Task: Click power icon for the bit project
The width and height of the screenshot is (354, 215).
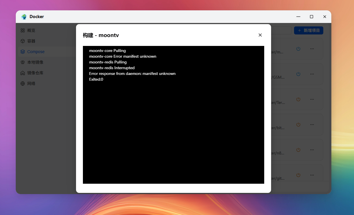Action: point(298,125)
